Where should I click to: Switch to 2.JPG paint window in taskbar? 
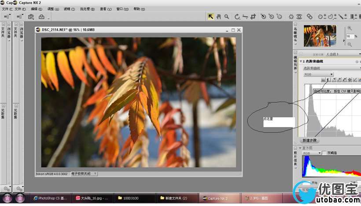[x=261, y=198]
